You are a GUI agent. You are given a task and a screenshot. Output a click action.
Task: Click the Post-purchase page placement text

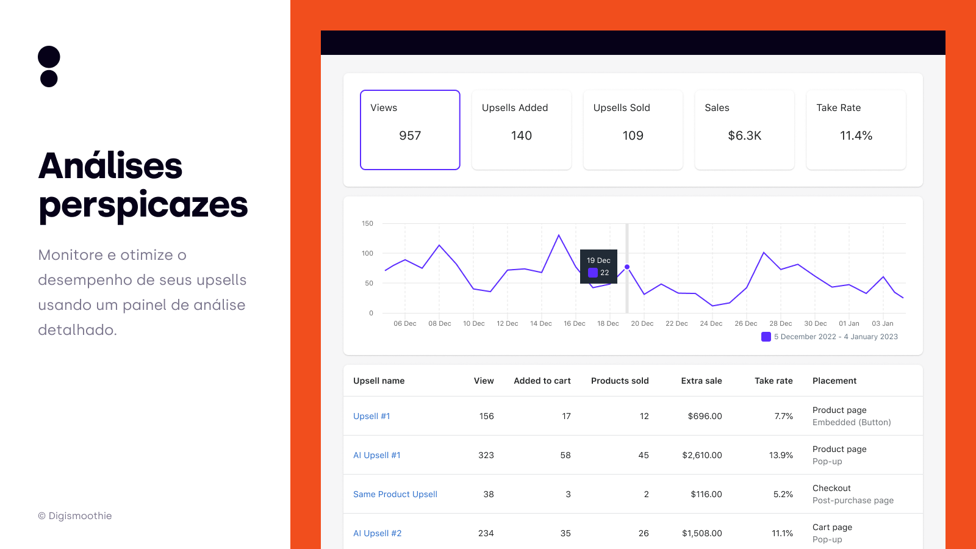853,500
